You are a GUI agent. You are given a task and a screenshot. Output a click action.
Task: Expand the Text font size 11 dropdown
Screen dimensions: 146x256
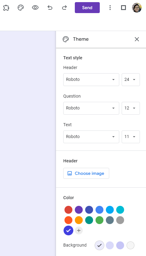click(131, 137)
